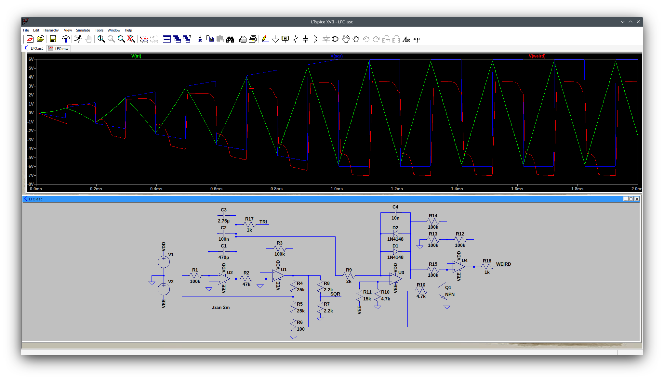The height and width of the screenshot is (380, 664).
Task: Click the Zoom In magnifier icon
Action: point(101,39)
